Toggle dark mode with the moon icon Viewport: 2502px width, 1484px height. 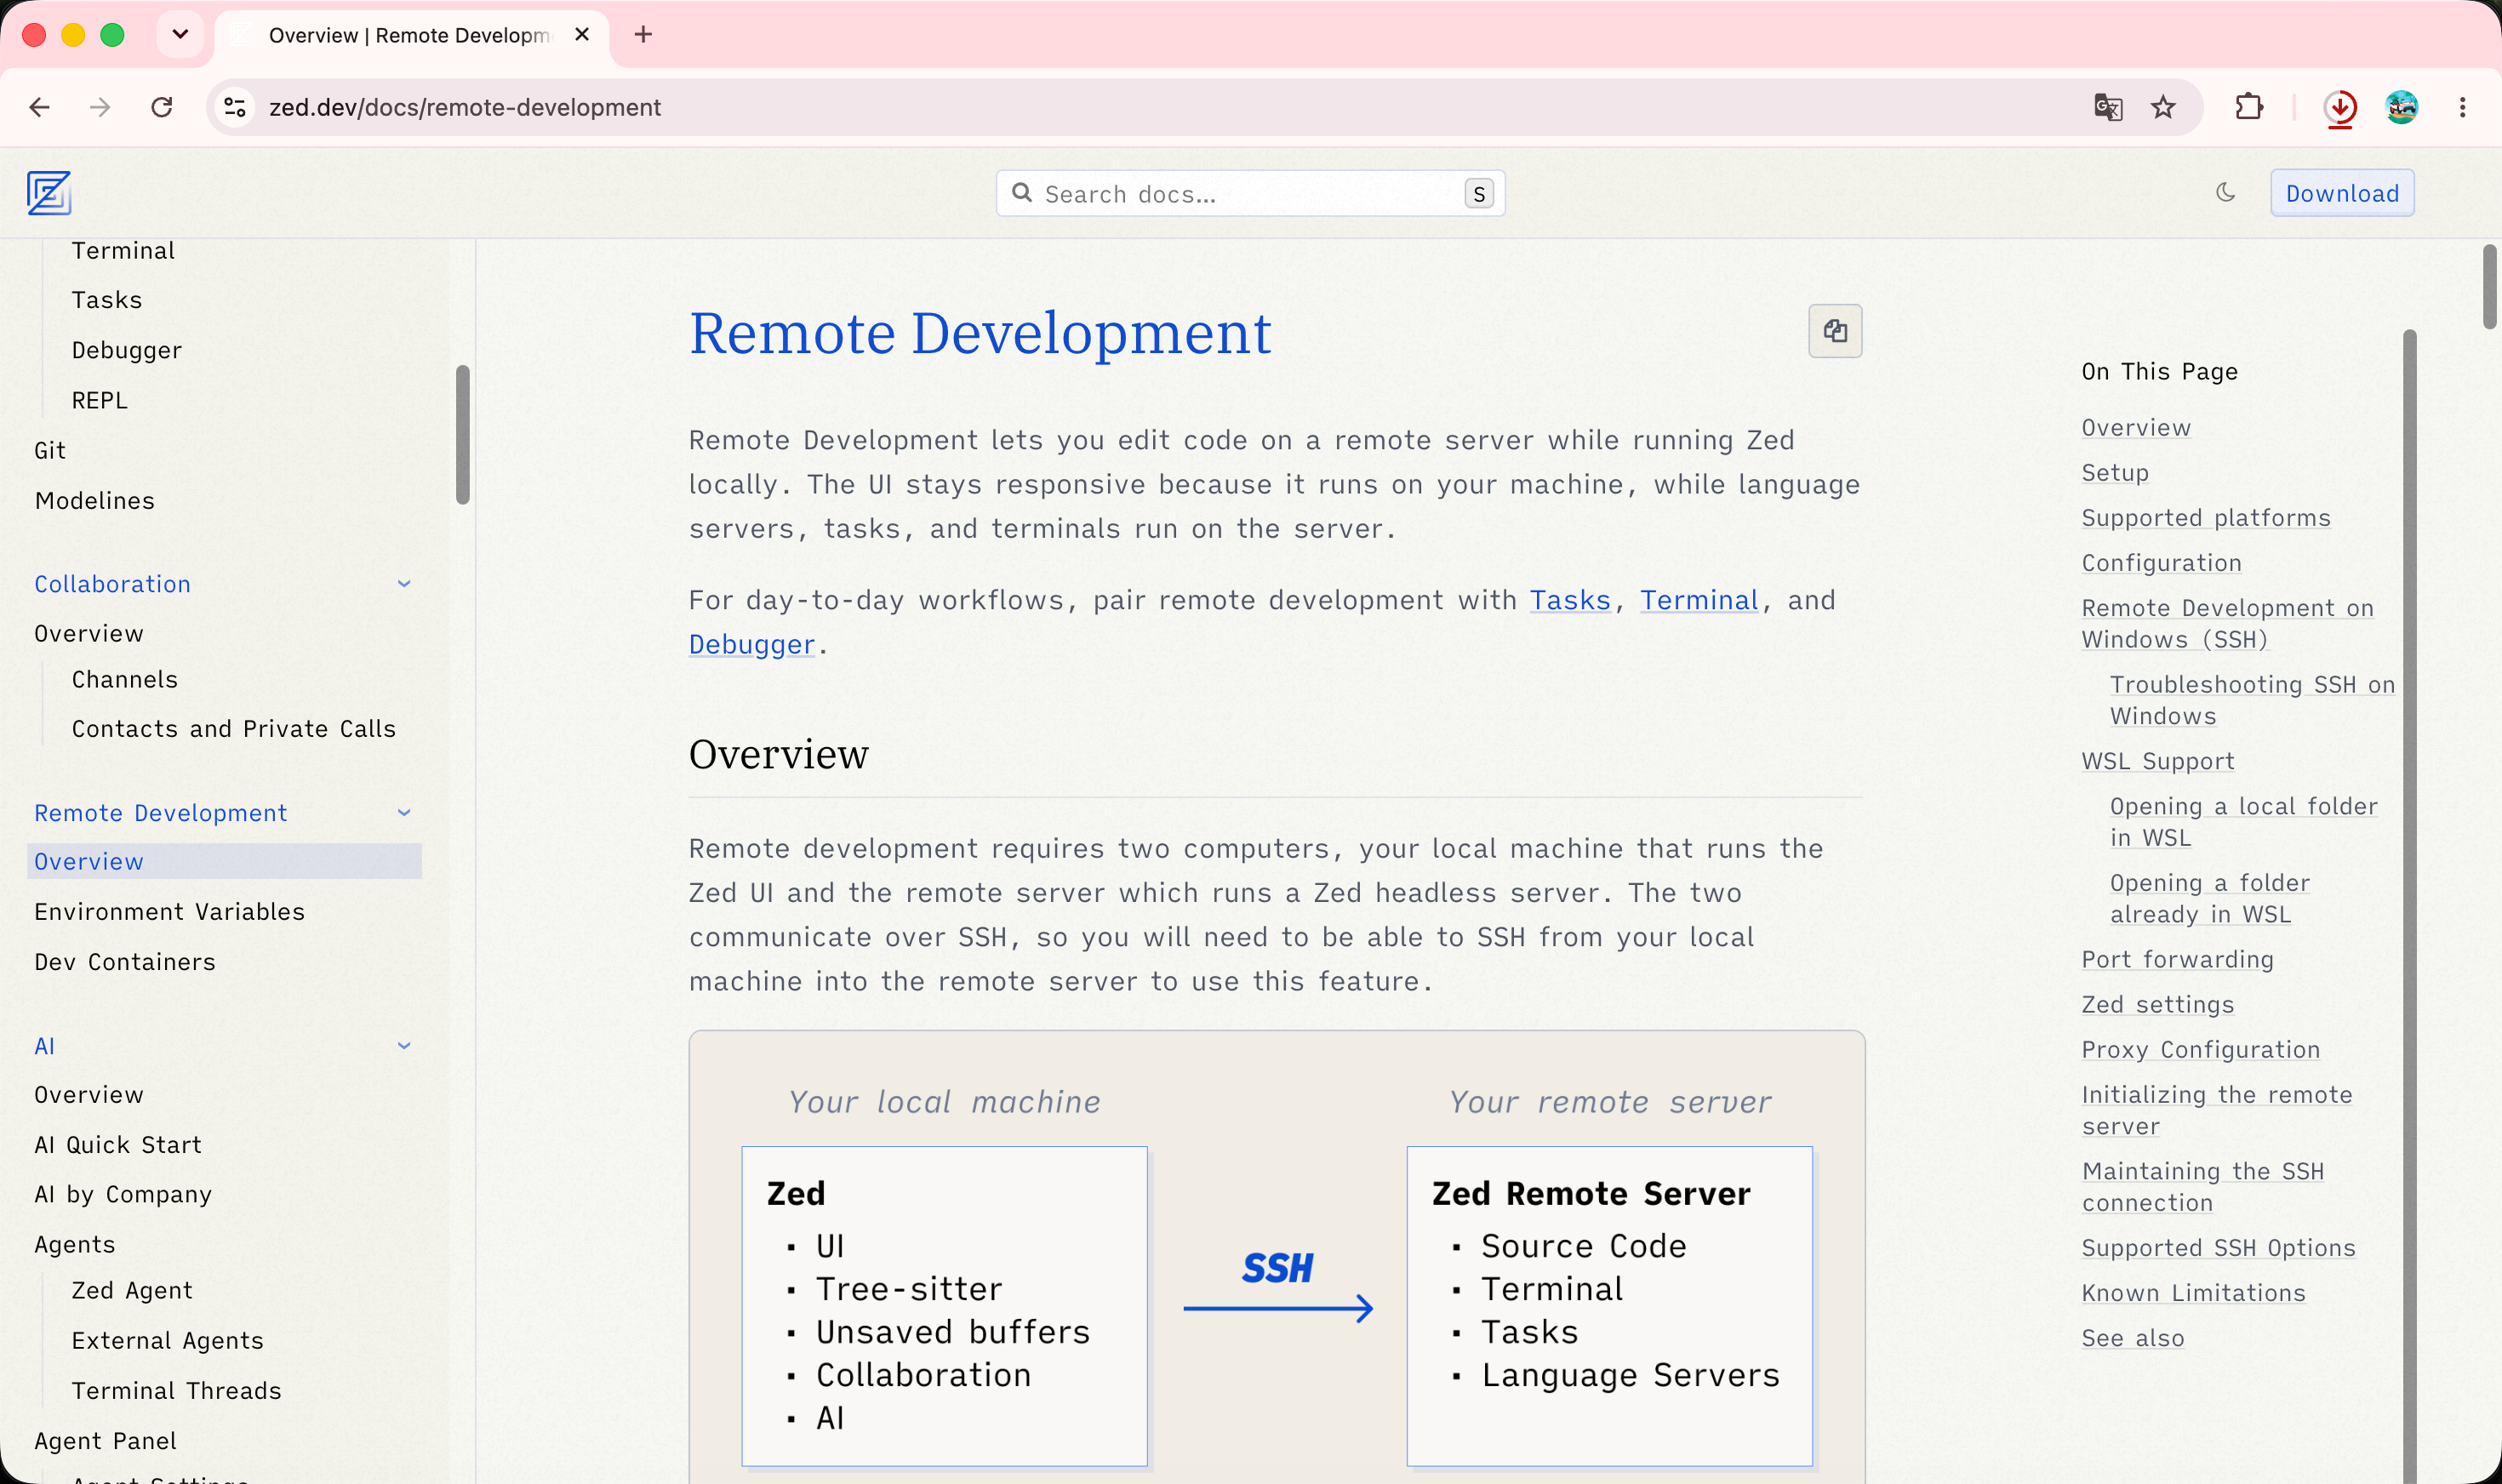click(x=2225, y=192)
